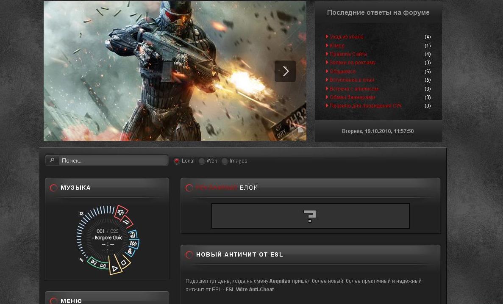The height and width of the screenshot is (304, 503).
Task: Select the Images search radio button
Action: tap(225, 161)
